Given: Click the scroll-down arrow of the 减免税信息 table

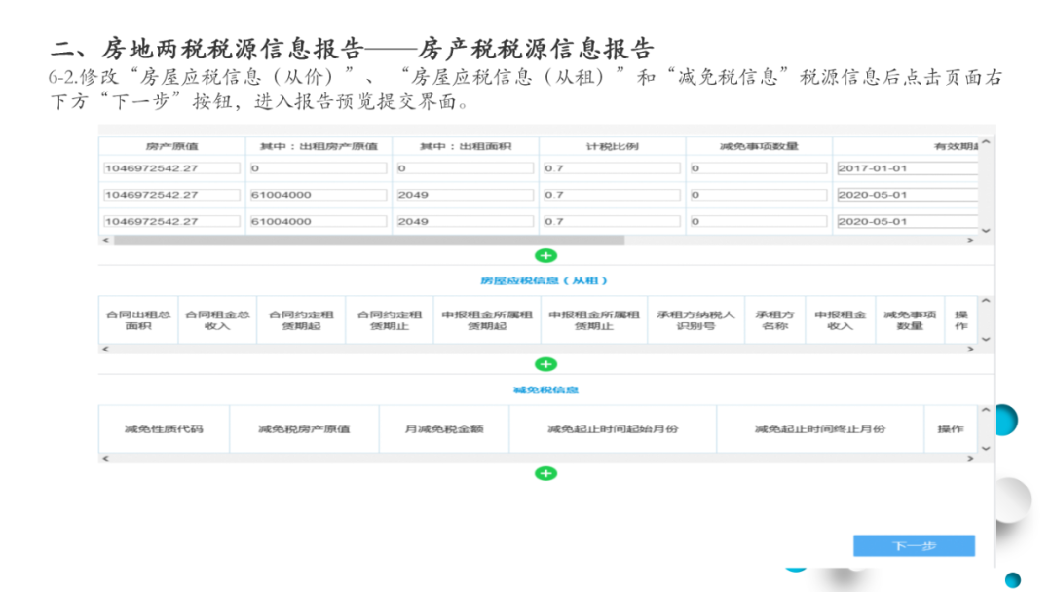Looking at the screenshot, I should point(986,449).
